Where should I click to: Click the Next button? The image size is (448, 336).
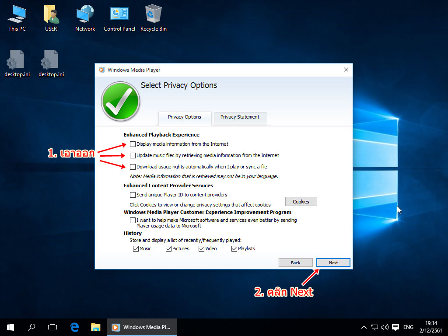point(333,262)
